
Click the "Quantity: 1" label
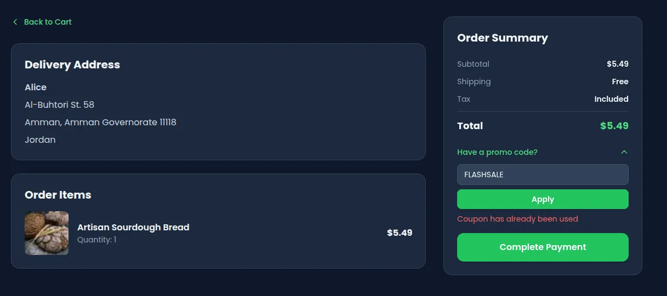coord(97,240)
